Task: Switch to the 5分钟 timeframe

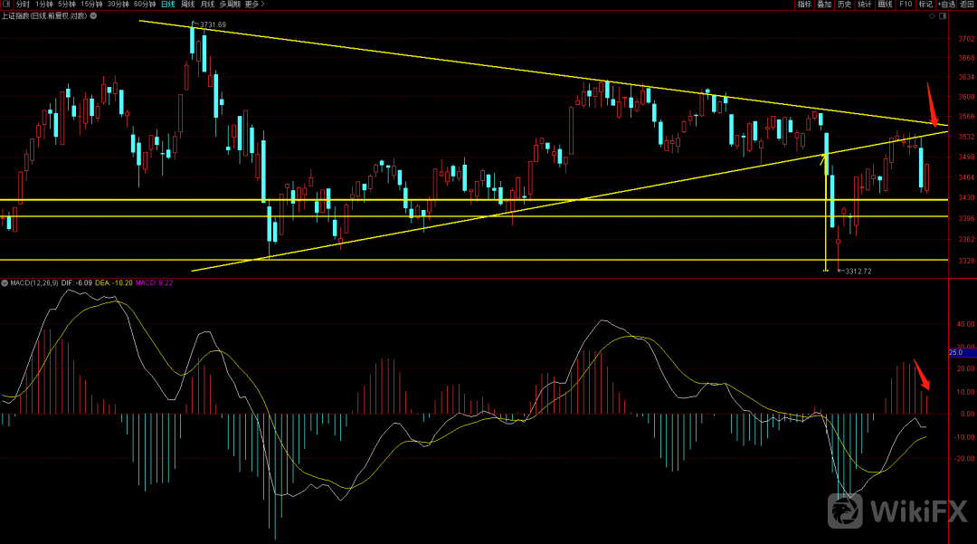Action: tap(66, 5)
